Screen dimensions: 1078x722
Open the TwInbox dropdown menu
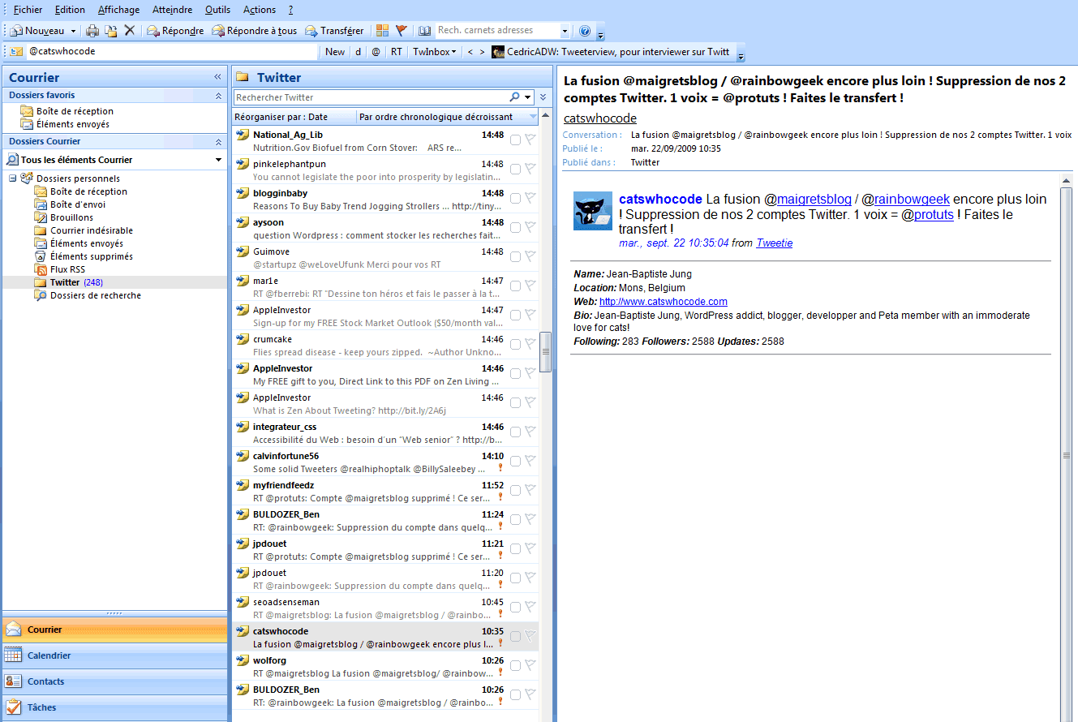click(434, 52)
